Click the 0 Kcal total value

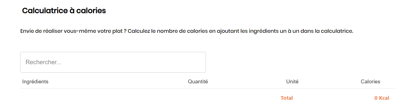click(382, 98)
